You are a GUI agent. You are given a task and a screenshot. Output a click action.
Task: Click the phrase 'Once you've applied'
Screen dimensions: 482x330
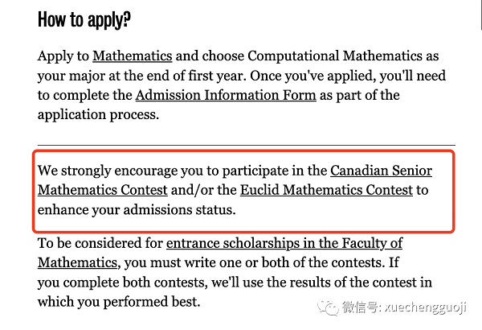pos(313,76)
